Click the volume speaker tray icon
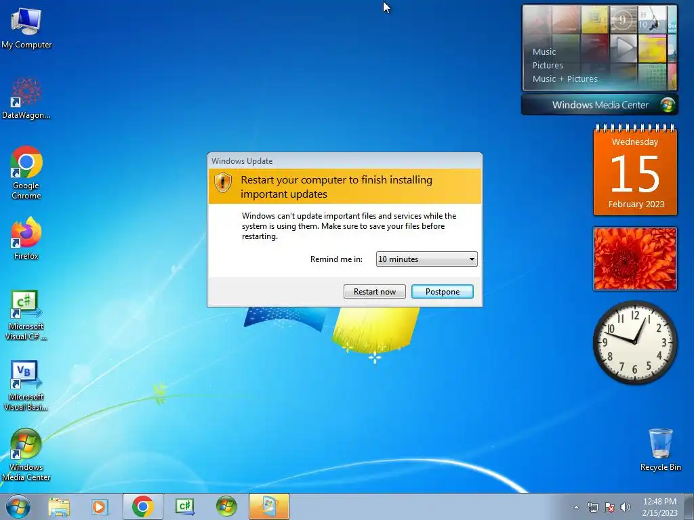This screenshot has height=520, width=694. click(x=626, y=507)
